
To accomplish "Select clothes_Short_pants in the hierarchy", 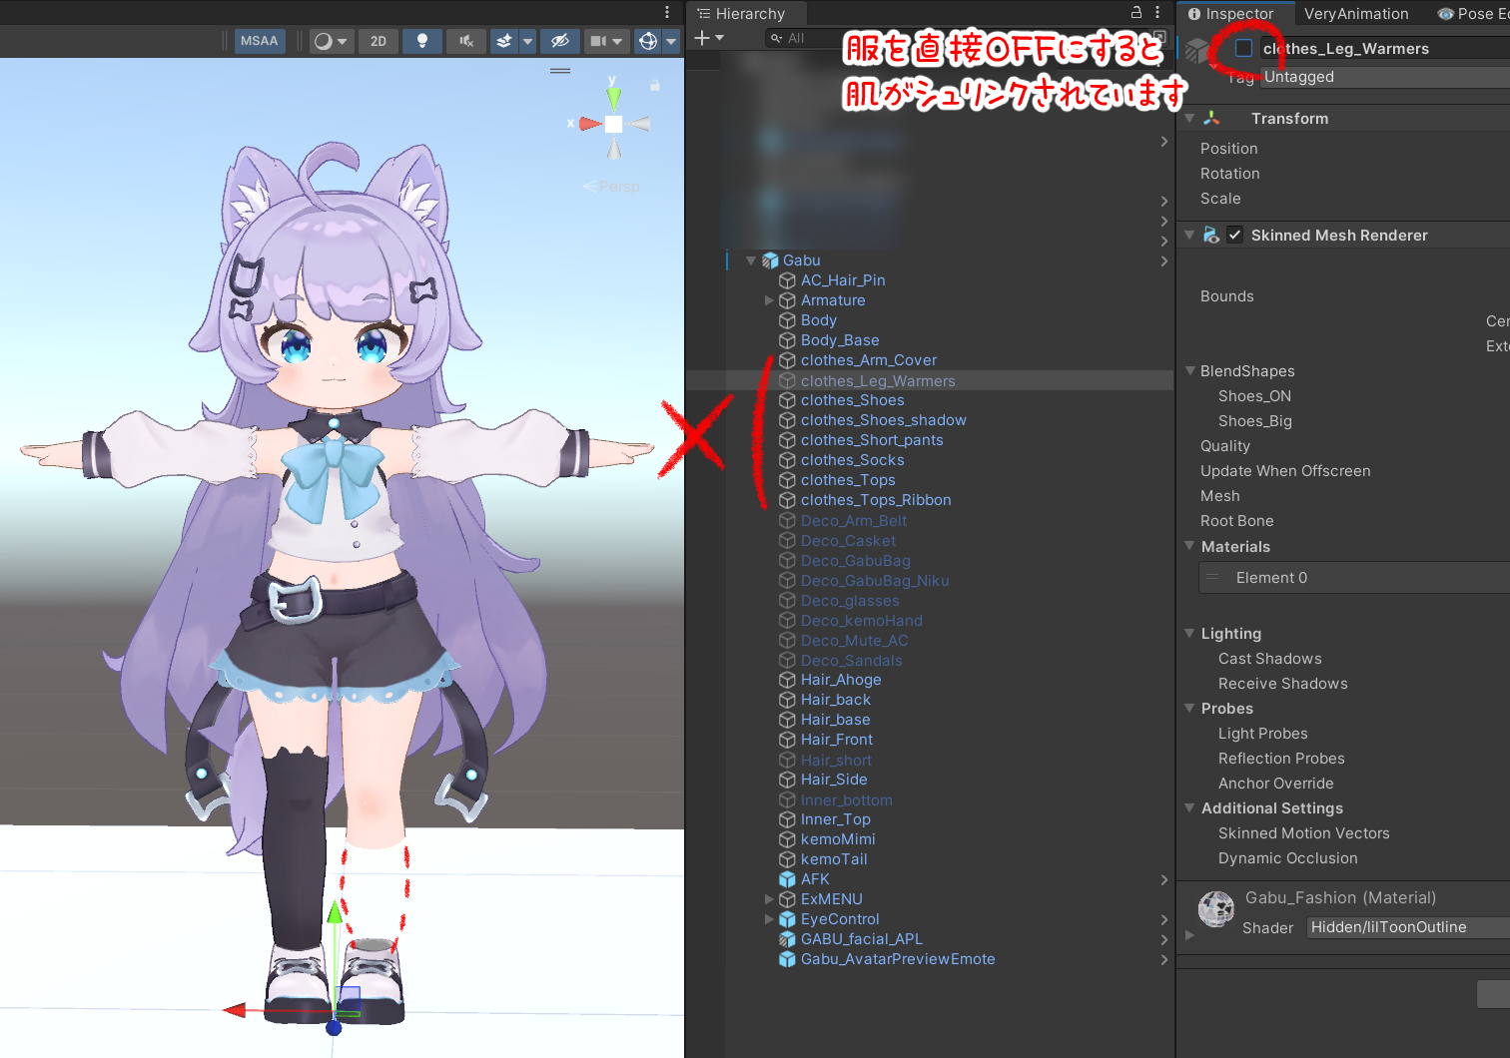I will point(871,440).
